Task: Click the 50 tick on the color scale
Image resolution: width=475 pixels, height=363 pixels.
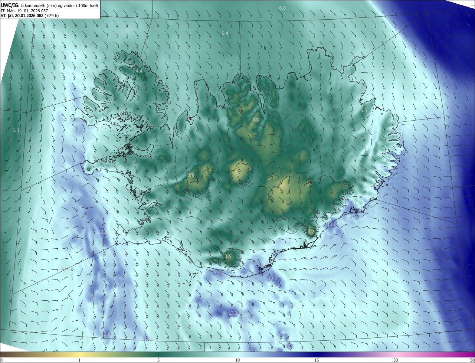Action: (472, 360)
